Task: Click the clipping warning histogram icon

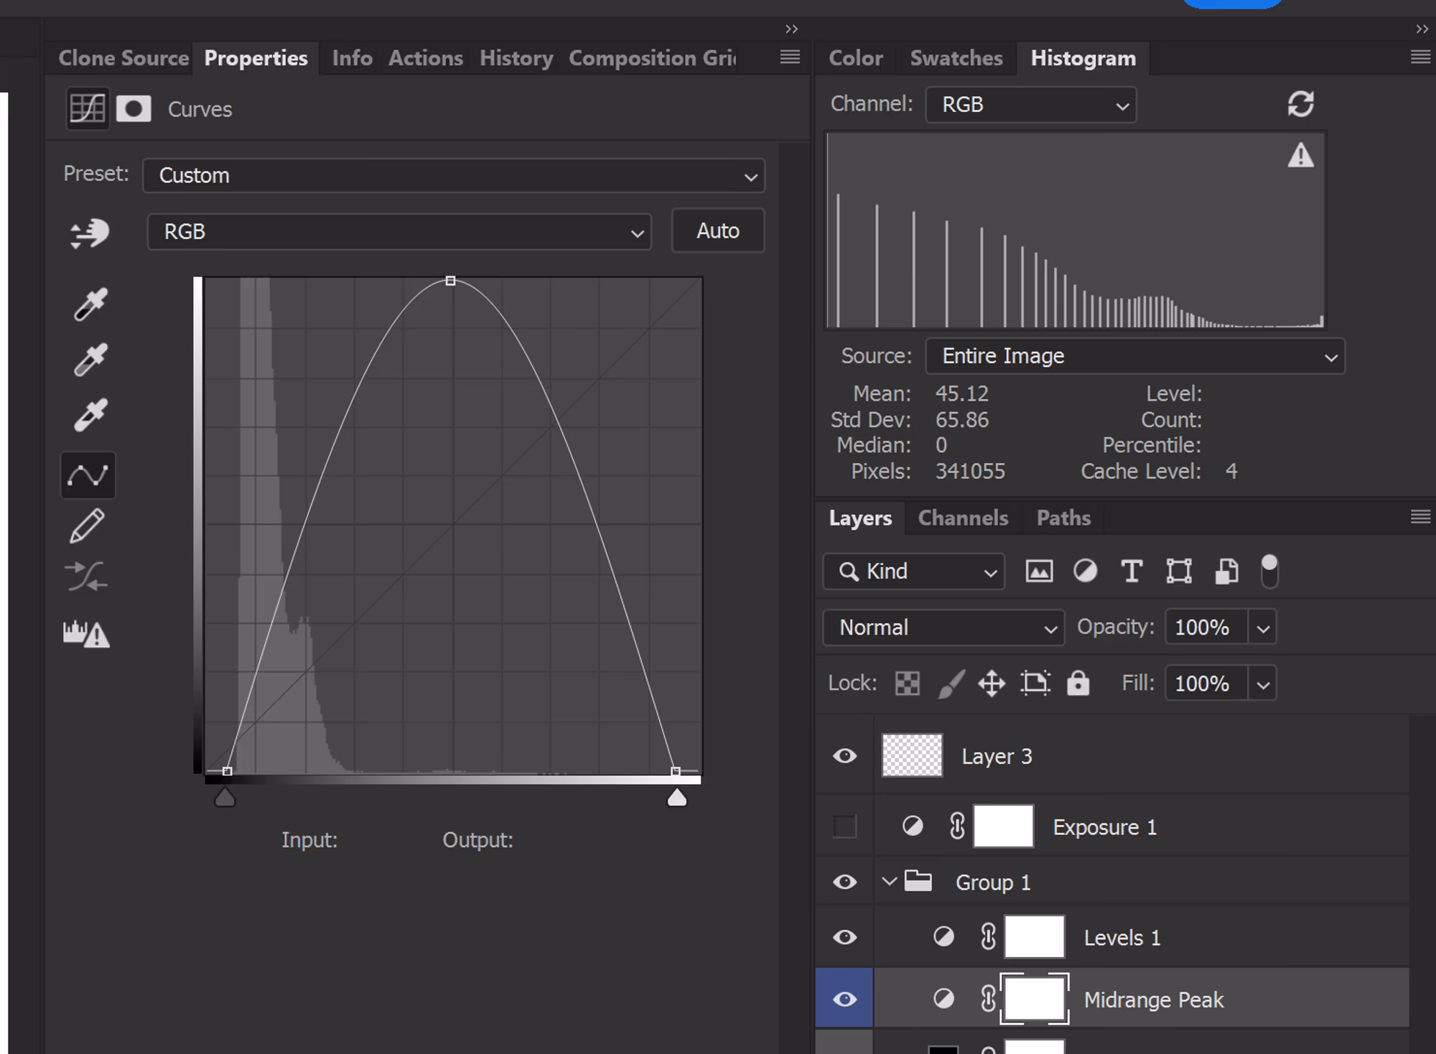Action: (87, 634)
